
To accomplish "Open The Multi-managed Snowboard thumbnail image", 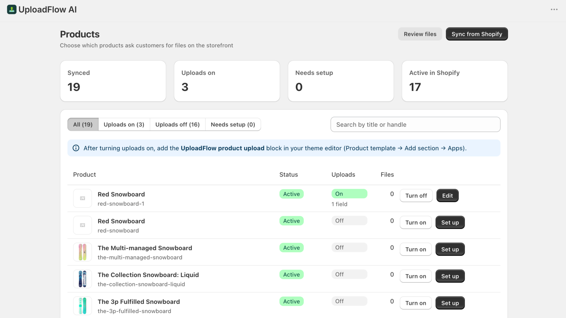I will [82, 252].
